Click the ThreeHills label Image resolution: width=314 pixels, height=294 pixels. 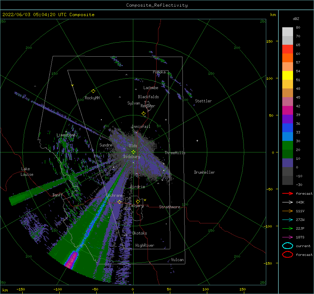pyautogui.click(x=175, y=153)
